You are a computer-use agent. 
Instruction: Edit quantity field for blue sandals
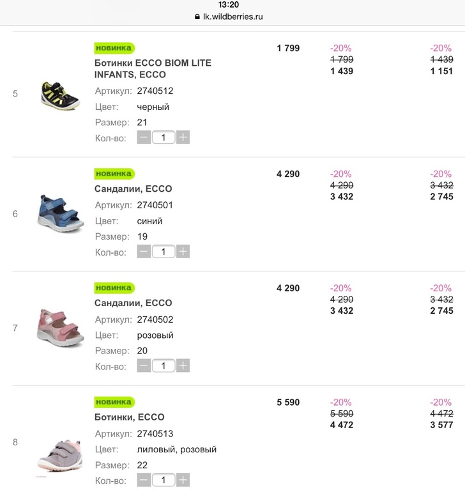164,252
